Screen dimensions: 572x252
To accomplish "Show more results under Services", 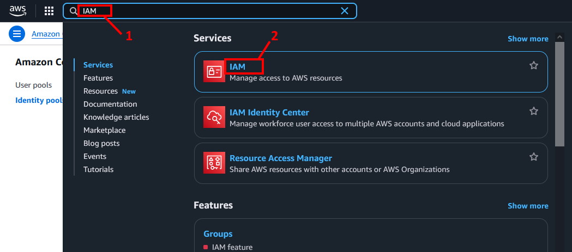I will pyautogui.click(x=527, y=39).
